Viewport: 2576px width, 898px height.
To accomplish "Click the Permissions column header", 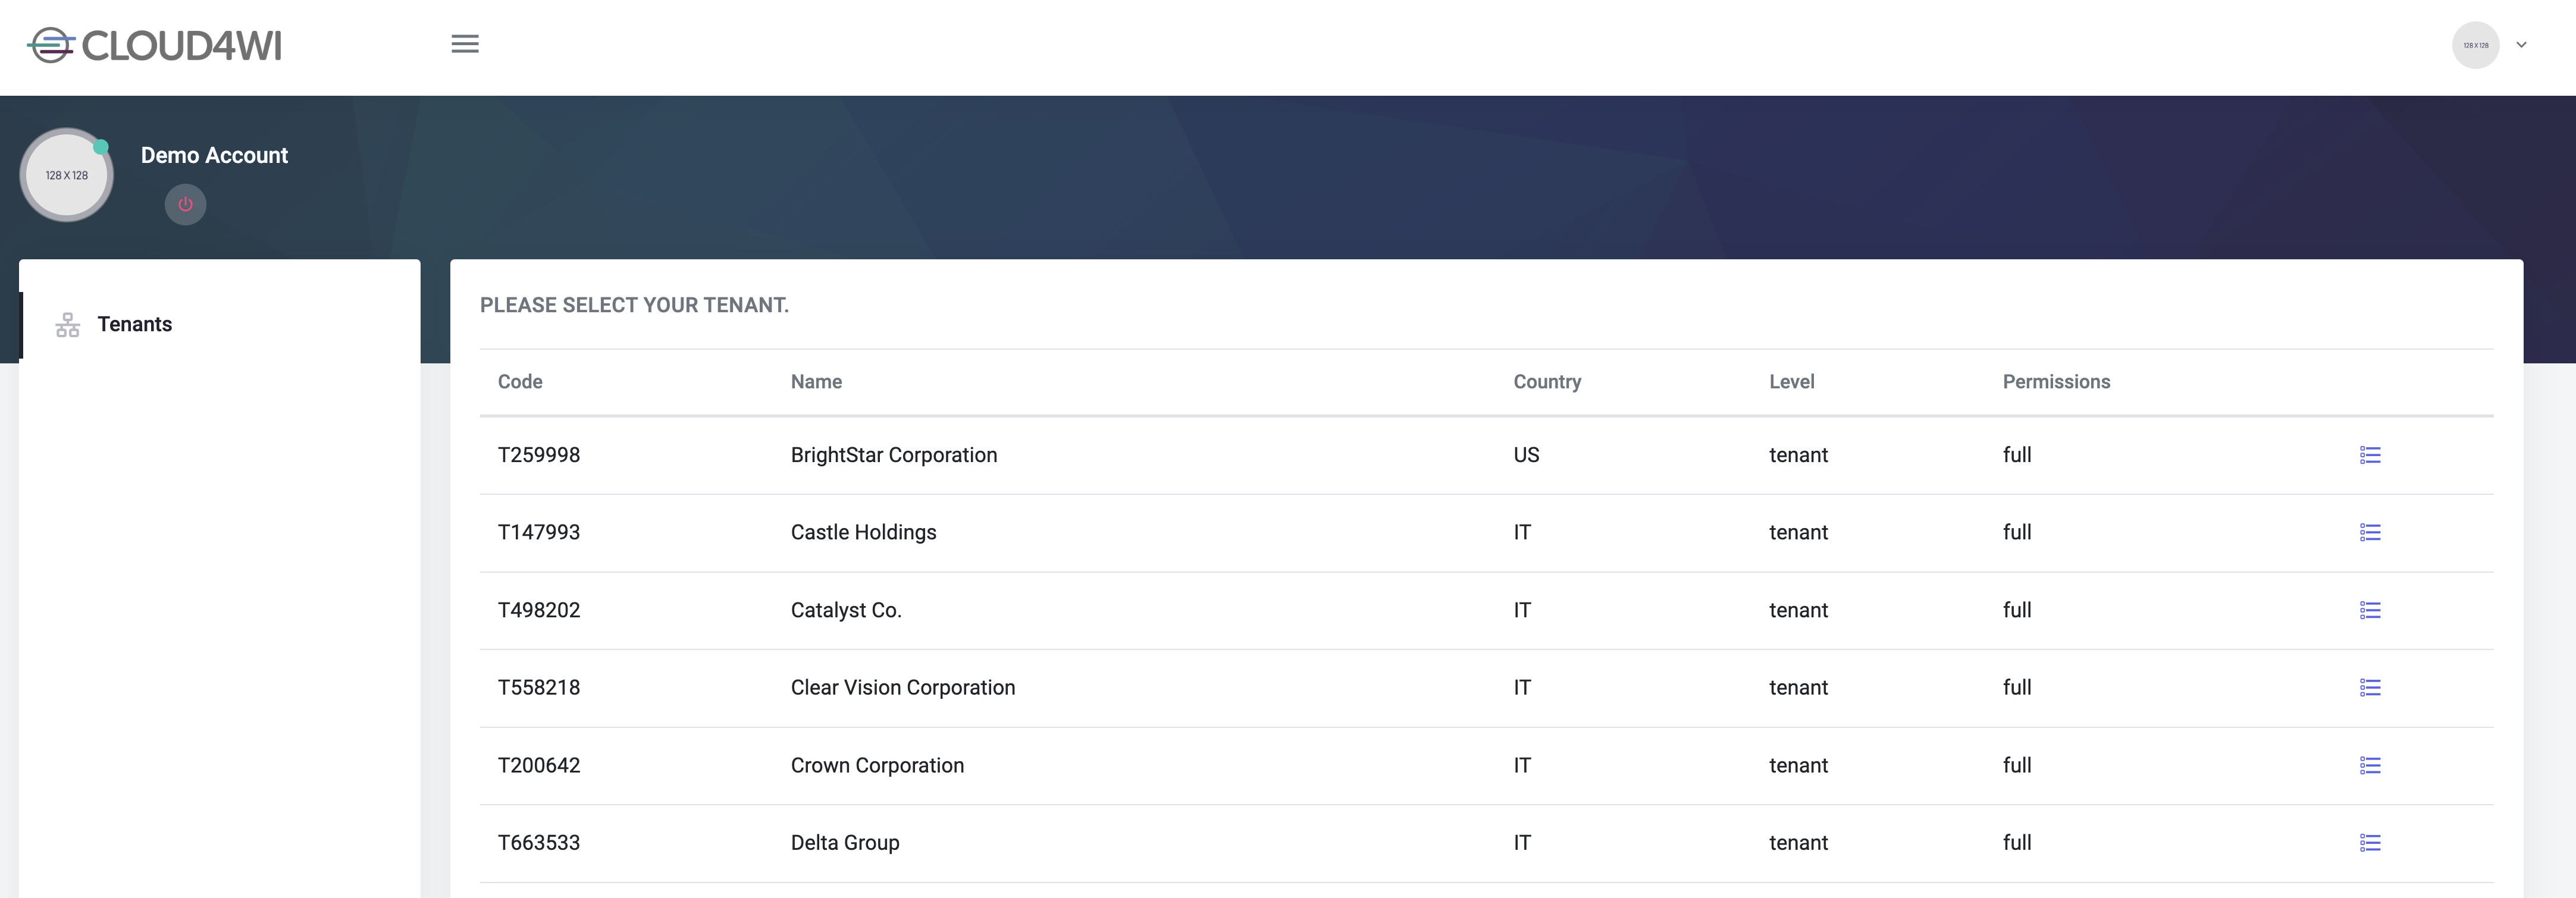I will pos(2056,382).
